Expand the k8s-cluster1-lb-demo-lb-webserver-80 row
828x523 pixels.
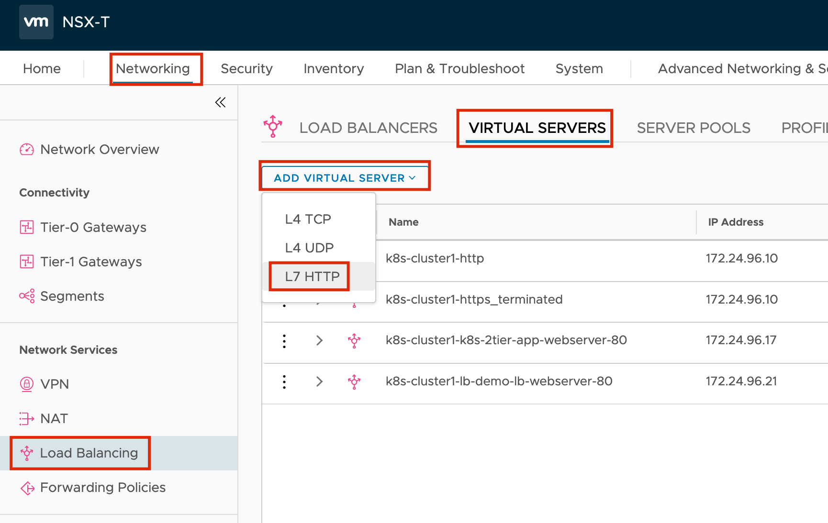click(319, 381)
